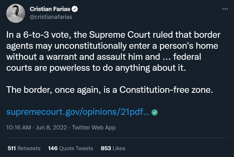The height and width of the screenshot is (157, 234).
Task: Click the Twitter Web App source label
Action: coord(94,128)
